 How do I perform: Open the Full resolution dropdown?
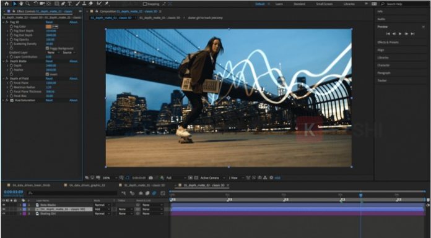pos(176,178)
